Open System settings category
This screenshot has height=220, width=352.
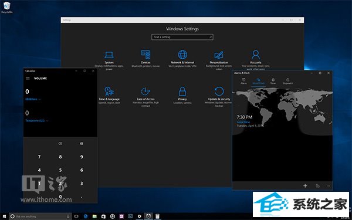109,60
